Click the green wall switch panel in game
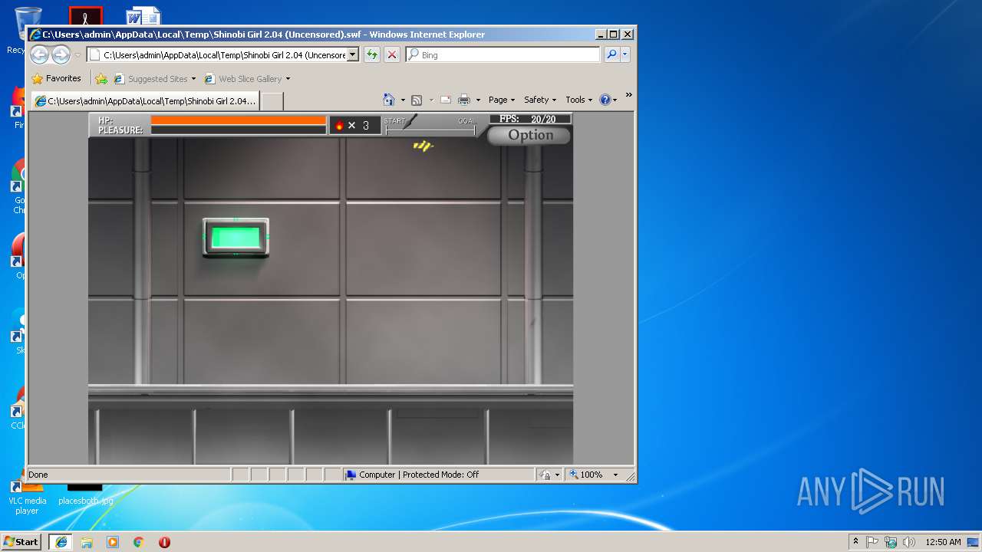982x552 pixels. 236,238
